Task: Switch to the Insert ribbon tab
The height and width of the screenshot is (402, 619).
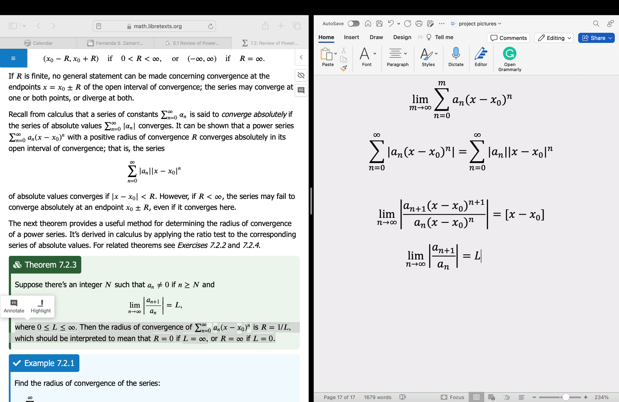Action: [351, 37]
